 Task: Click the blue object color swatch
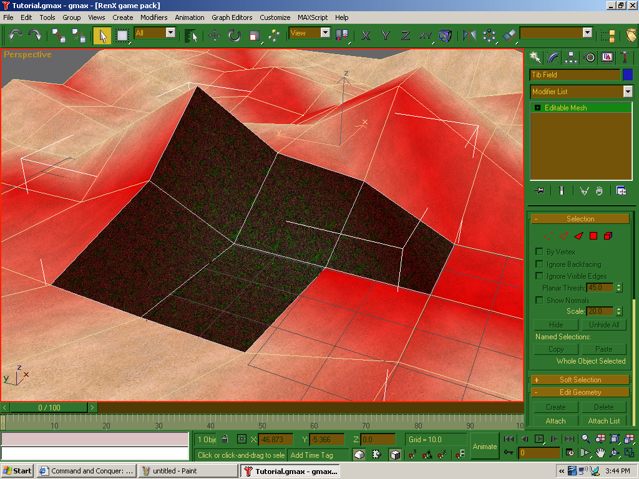628,75
